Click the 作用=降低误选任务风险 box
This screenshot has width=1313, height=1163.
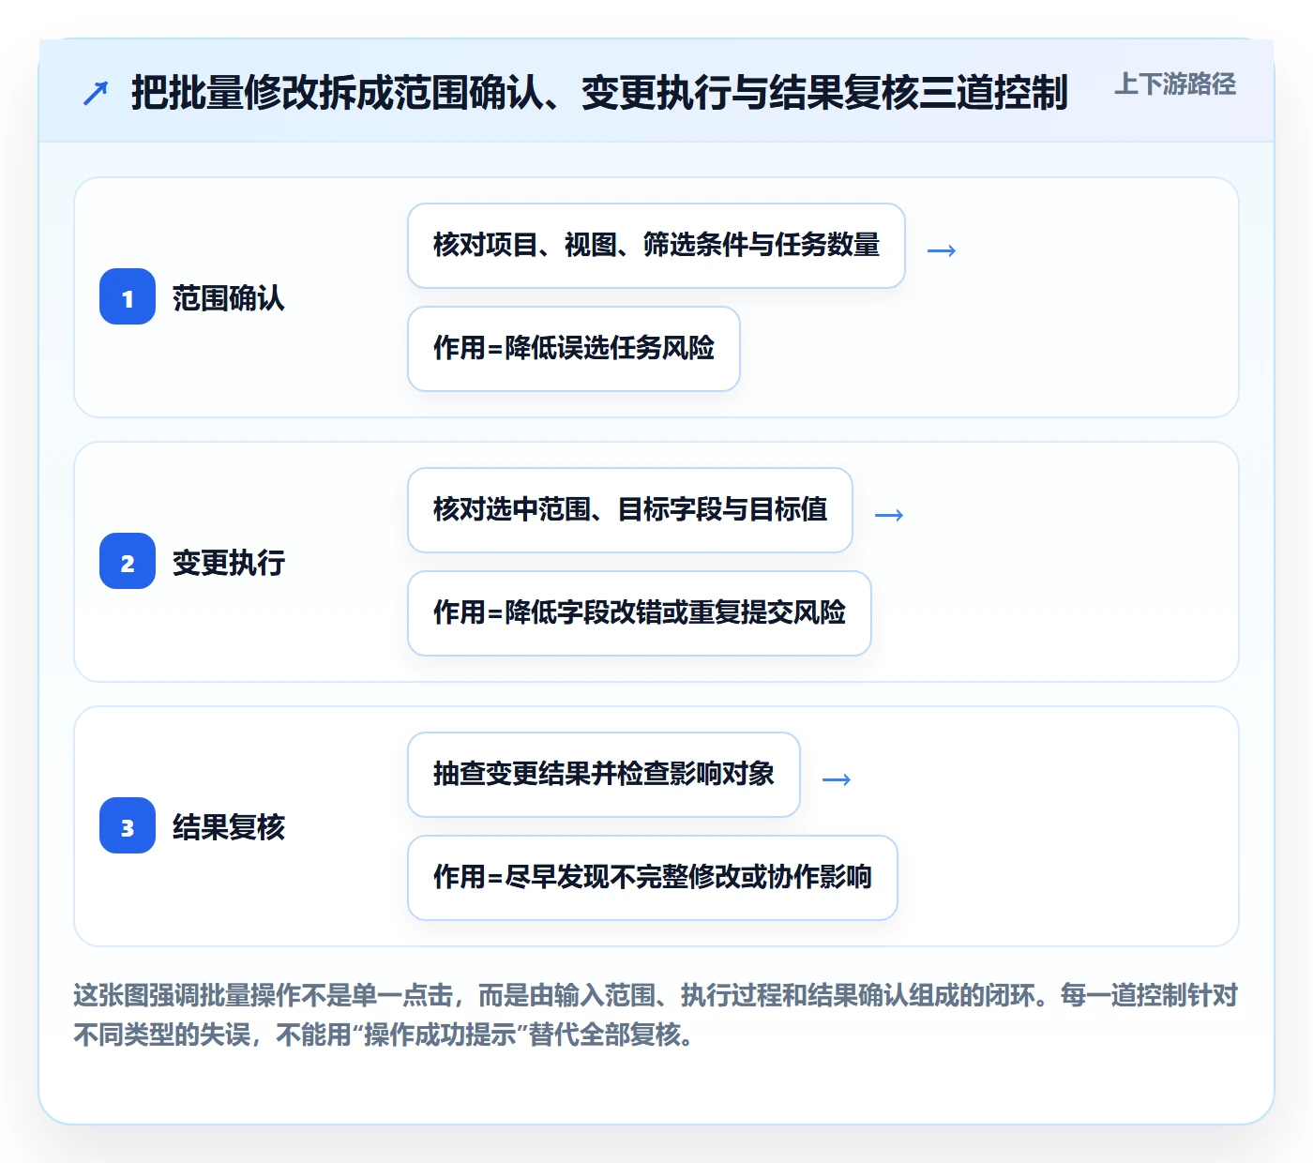pyautogui.click(x=574, y=349)
